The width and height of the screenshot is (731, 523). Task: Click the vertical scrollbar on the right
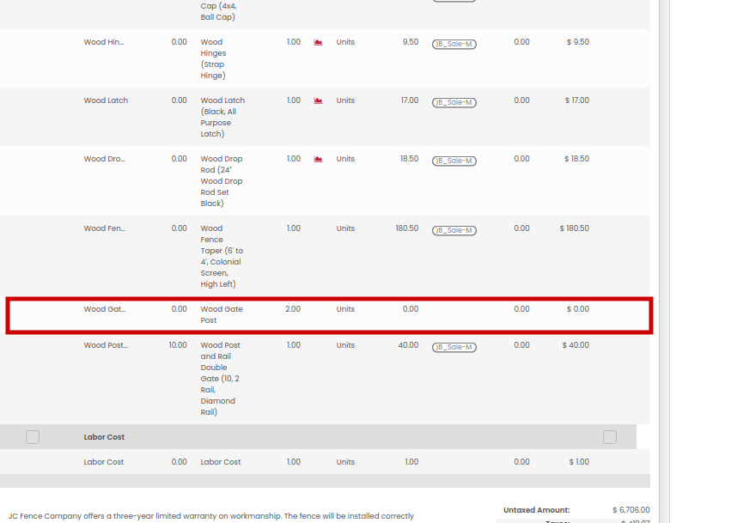click(x=663, y=258)
